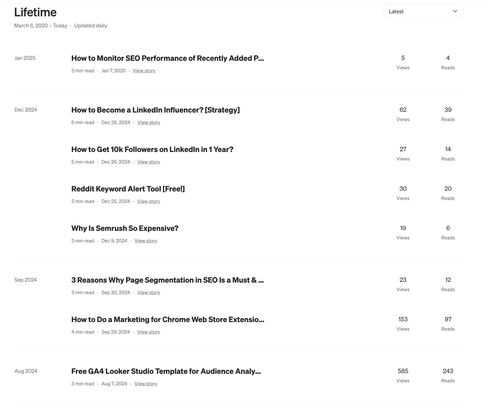
Task: Click View story under LinkedIn Influencer article
Action: pos(149,123)
